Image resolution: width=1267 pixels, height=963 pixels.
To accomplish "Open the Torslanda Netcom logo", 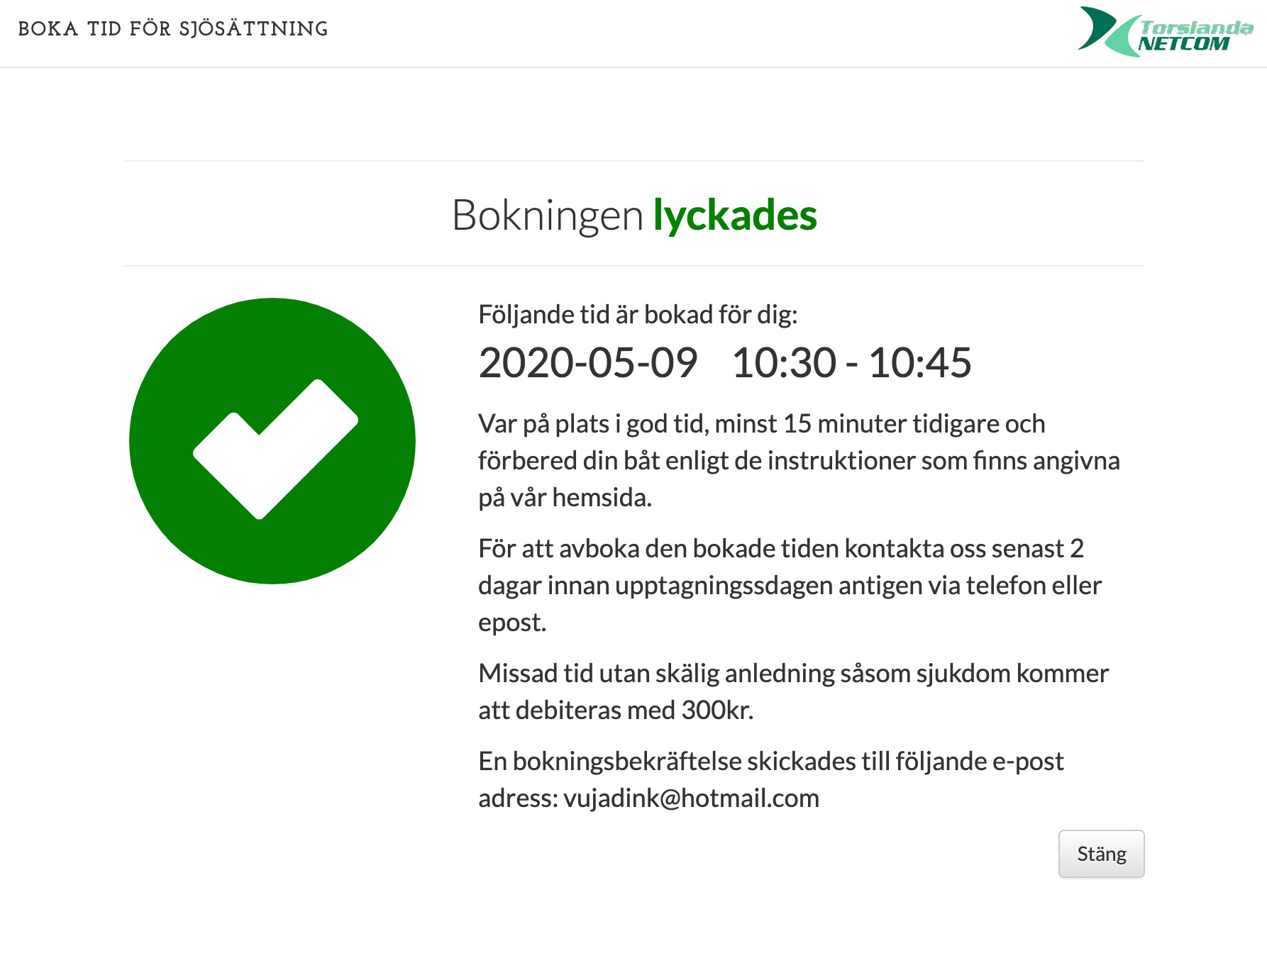I will click(x=1166, y=31).
